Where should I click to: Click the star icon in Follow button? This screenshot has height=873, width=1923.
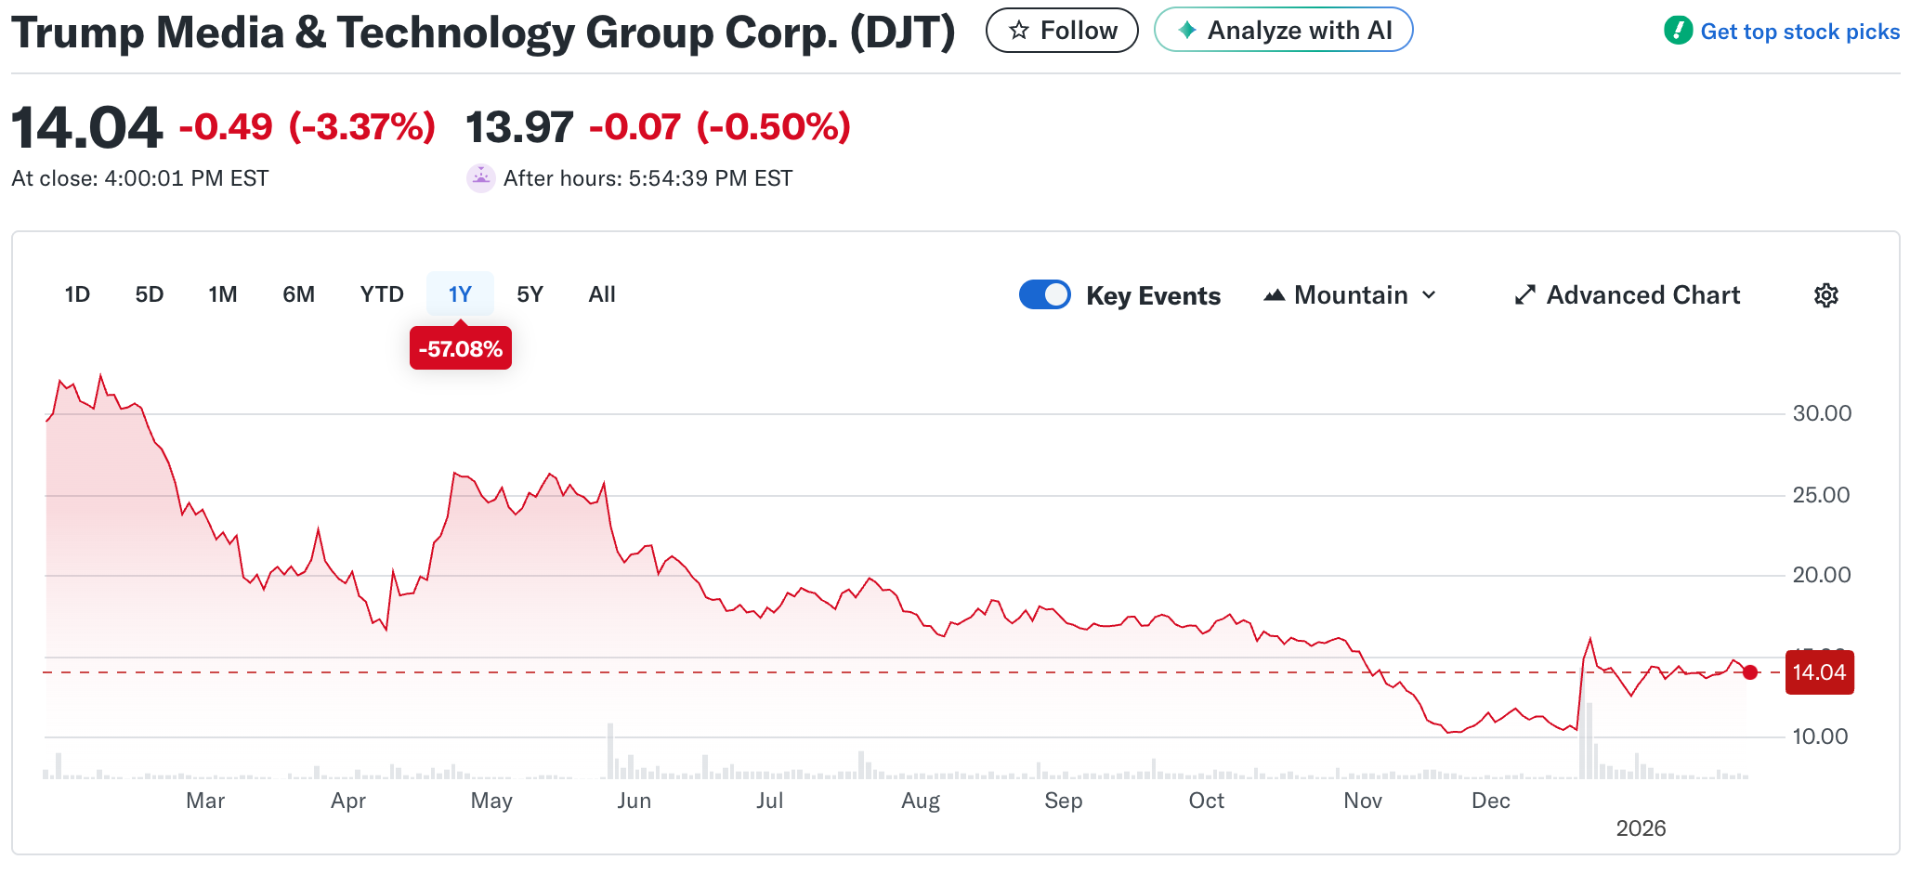point(1019,31)
